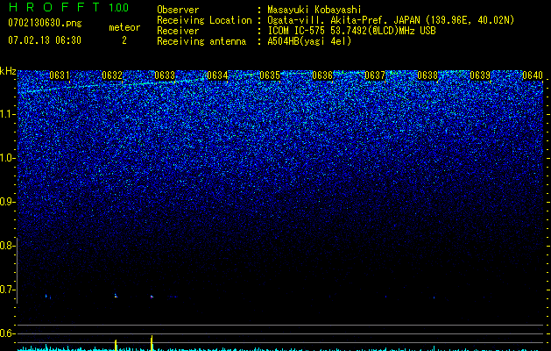551x351 pixels.
Task: Click the 0632 time marker
Action: [112, 75]
